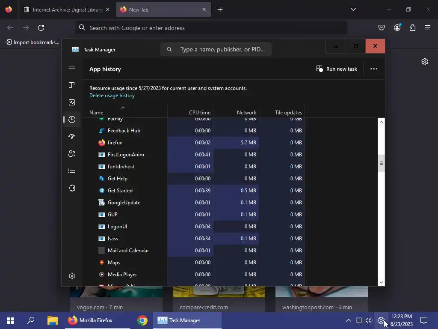Open the notification center icon
Screen dimensions: 438x329
tap(424, 320)
